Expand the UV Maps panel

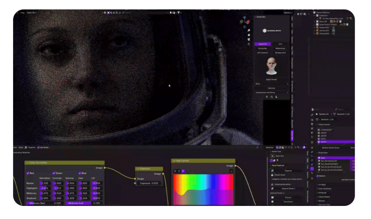coord(317,185)
